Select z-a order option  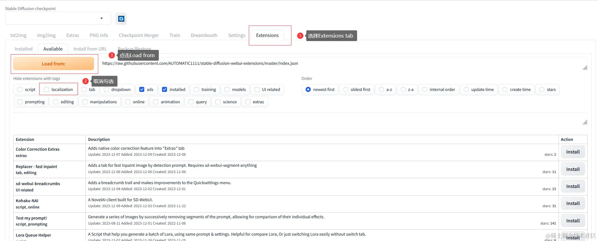[403, 90]
